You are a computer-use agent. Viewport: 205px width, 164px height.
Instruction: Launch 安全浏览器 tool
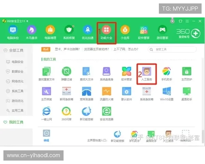point(106,114)
